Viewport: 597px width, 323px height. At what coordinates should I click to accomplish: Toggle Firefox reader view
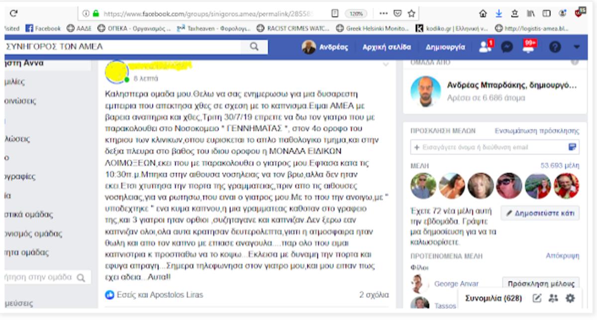335,13
